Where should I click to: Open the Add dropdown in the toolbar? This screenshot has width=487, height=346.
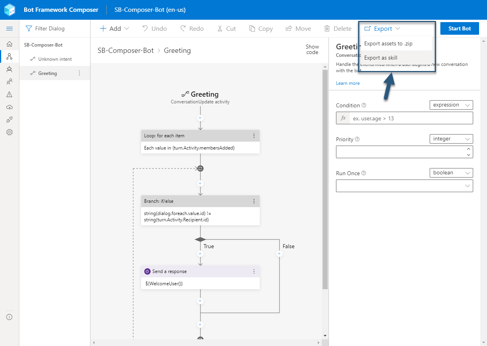point(115,28)
